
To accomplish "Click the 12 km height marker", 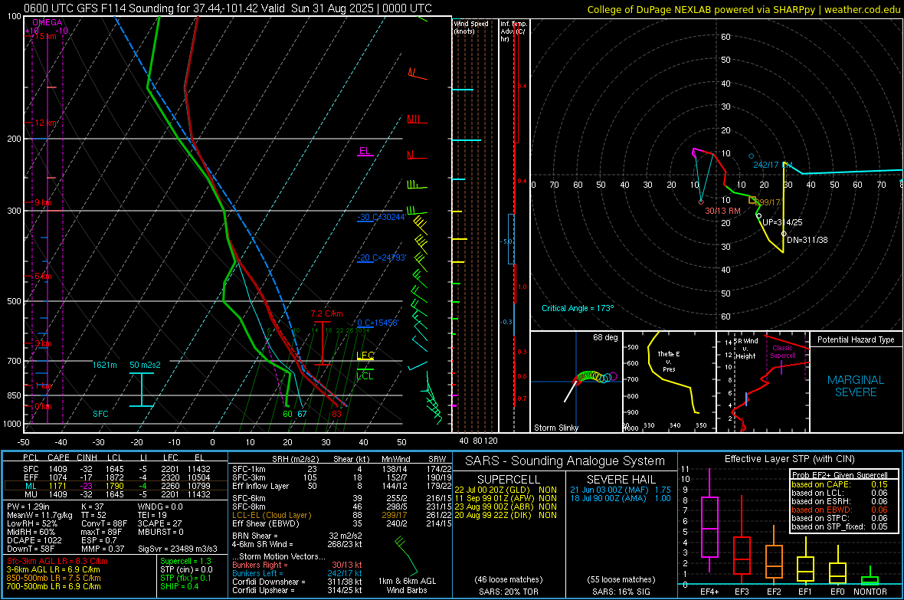I will pos(44,123).
